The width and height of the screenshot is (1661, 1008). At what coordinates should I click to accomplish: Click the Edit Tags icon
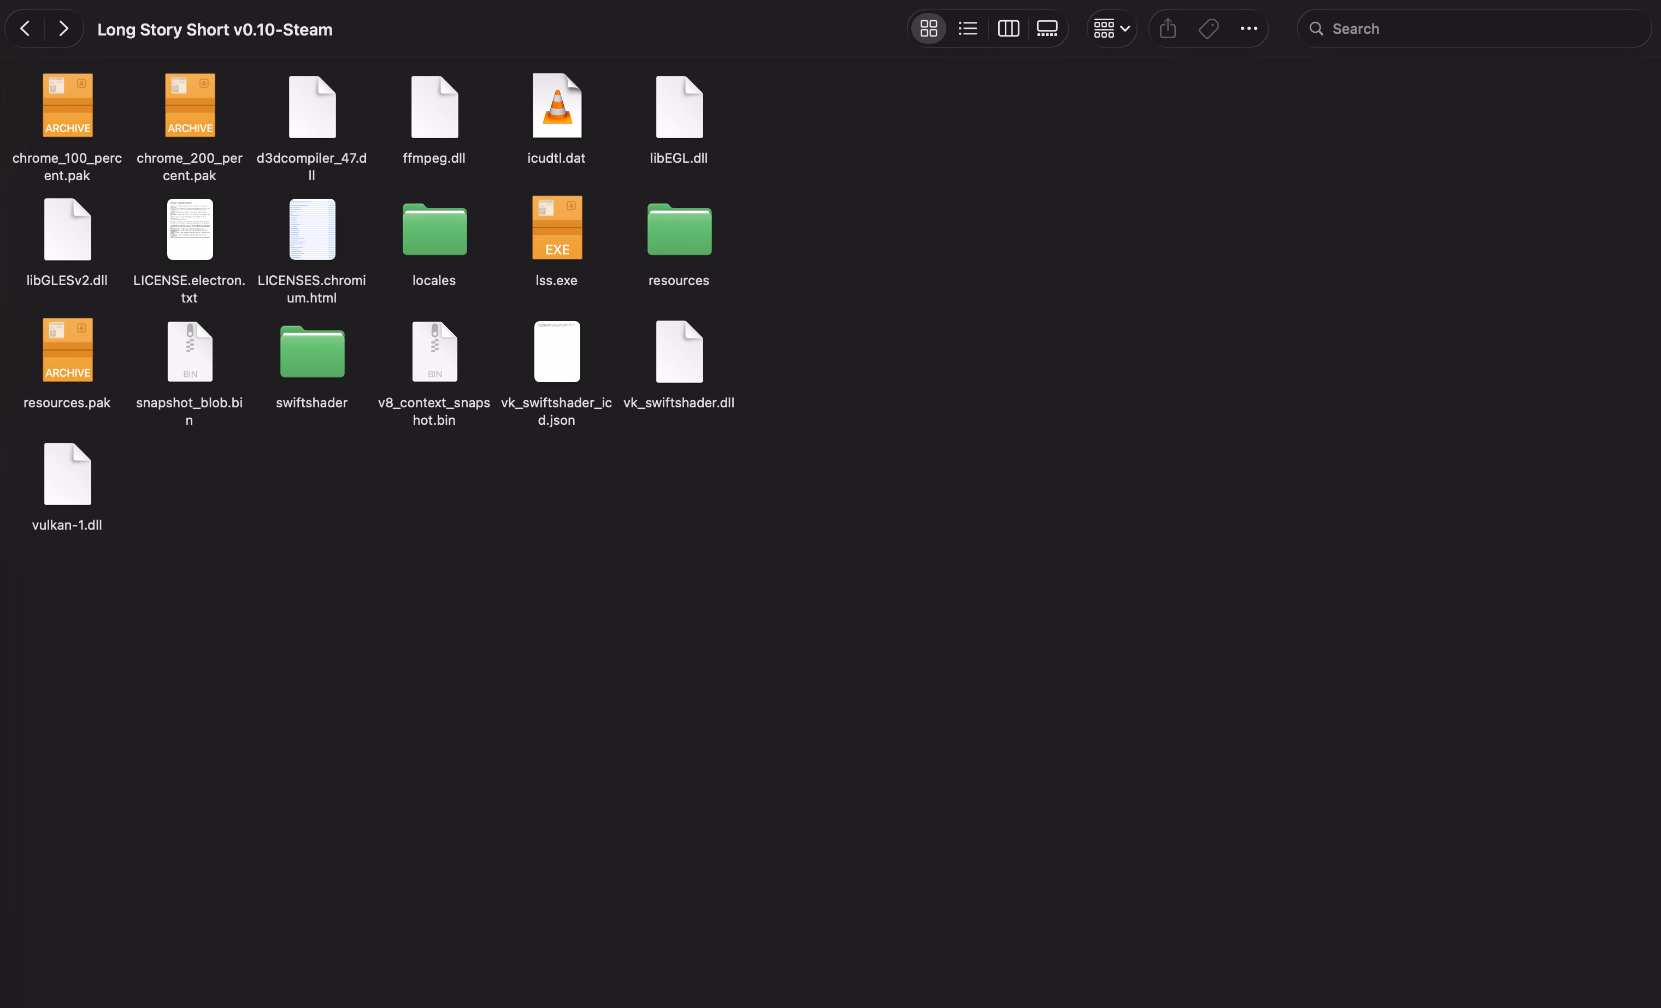click(x=1208, y=28)
